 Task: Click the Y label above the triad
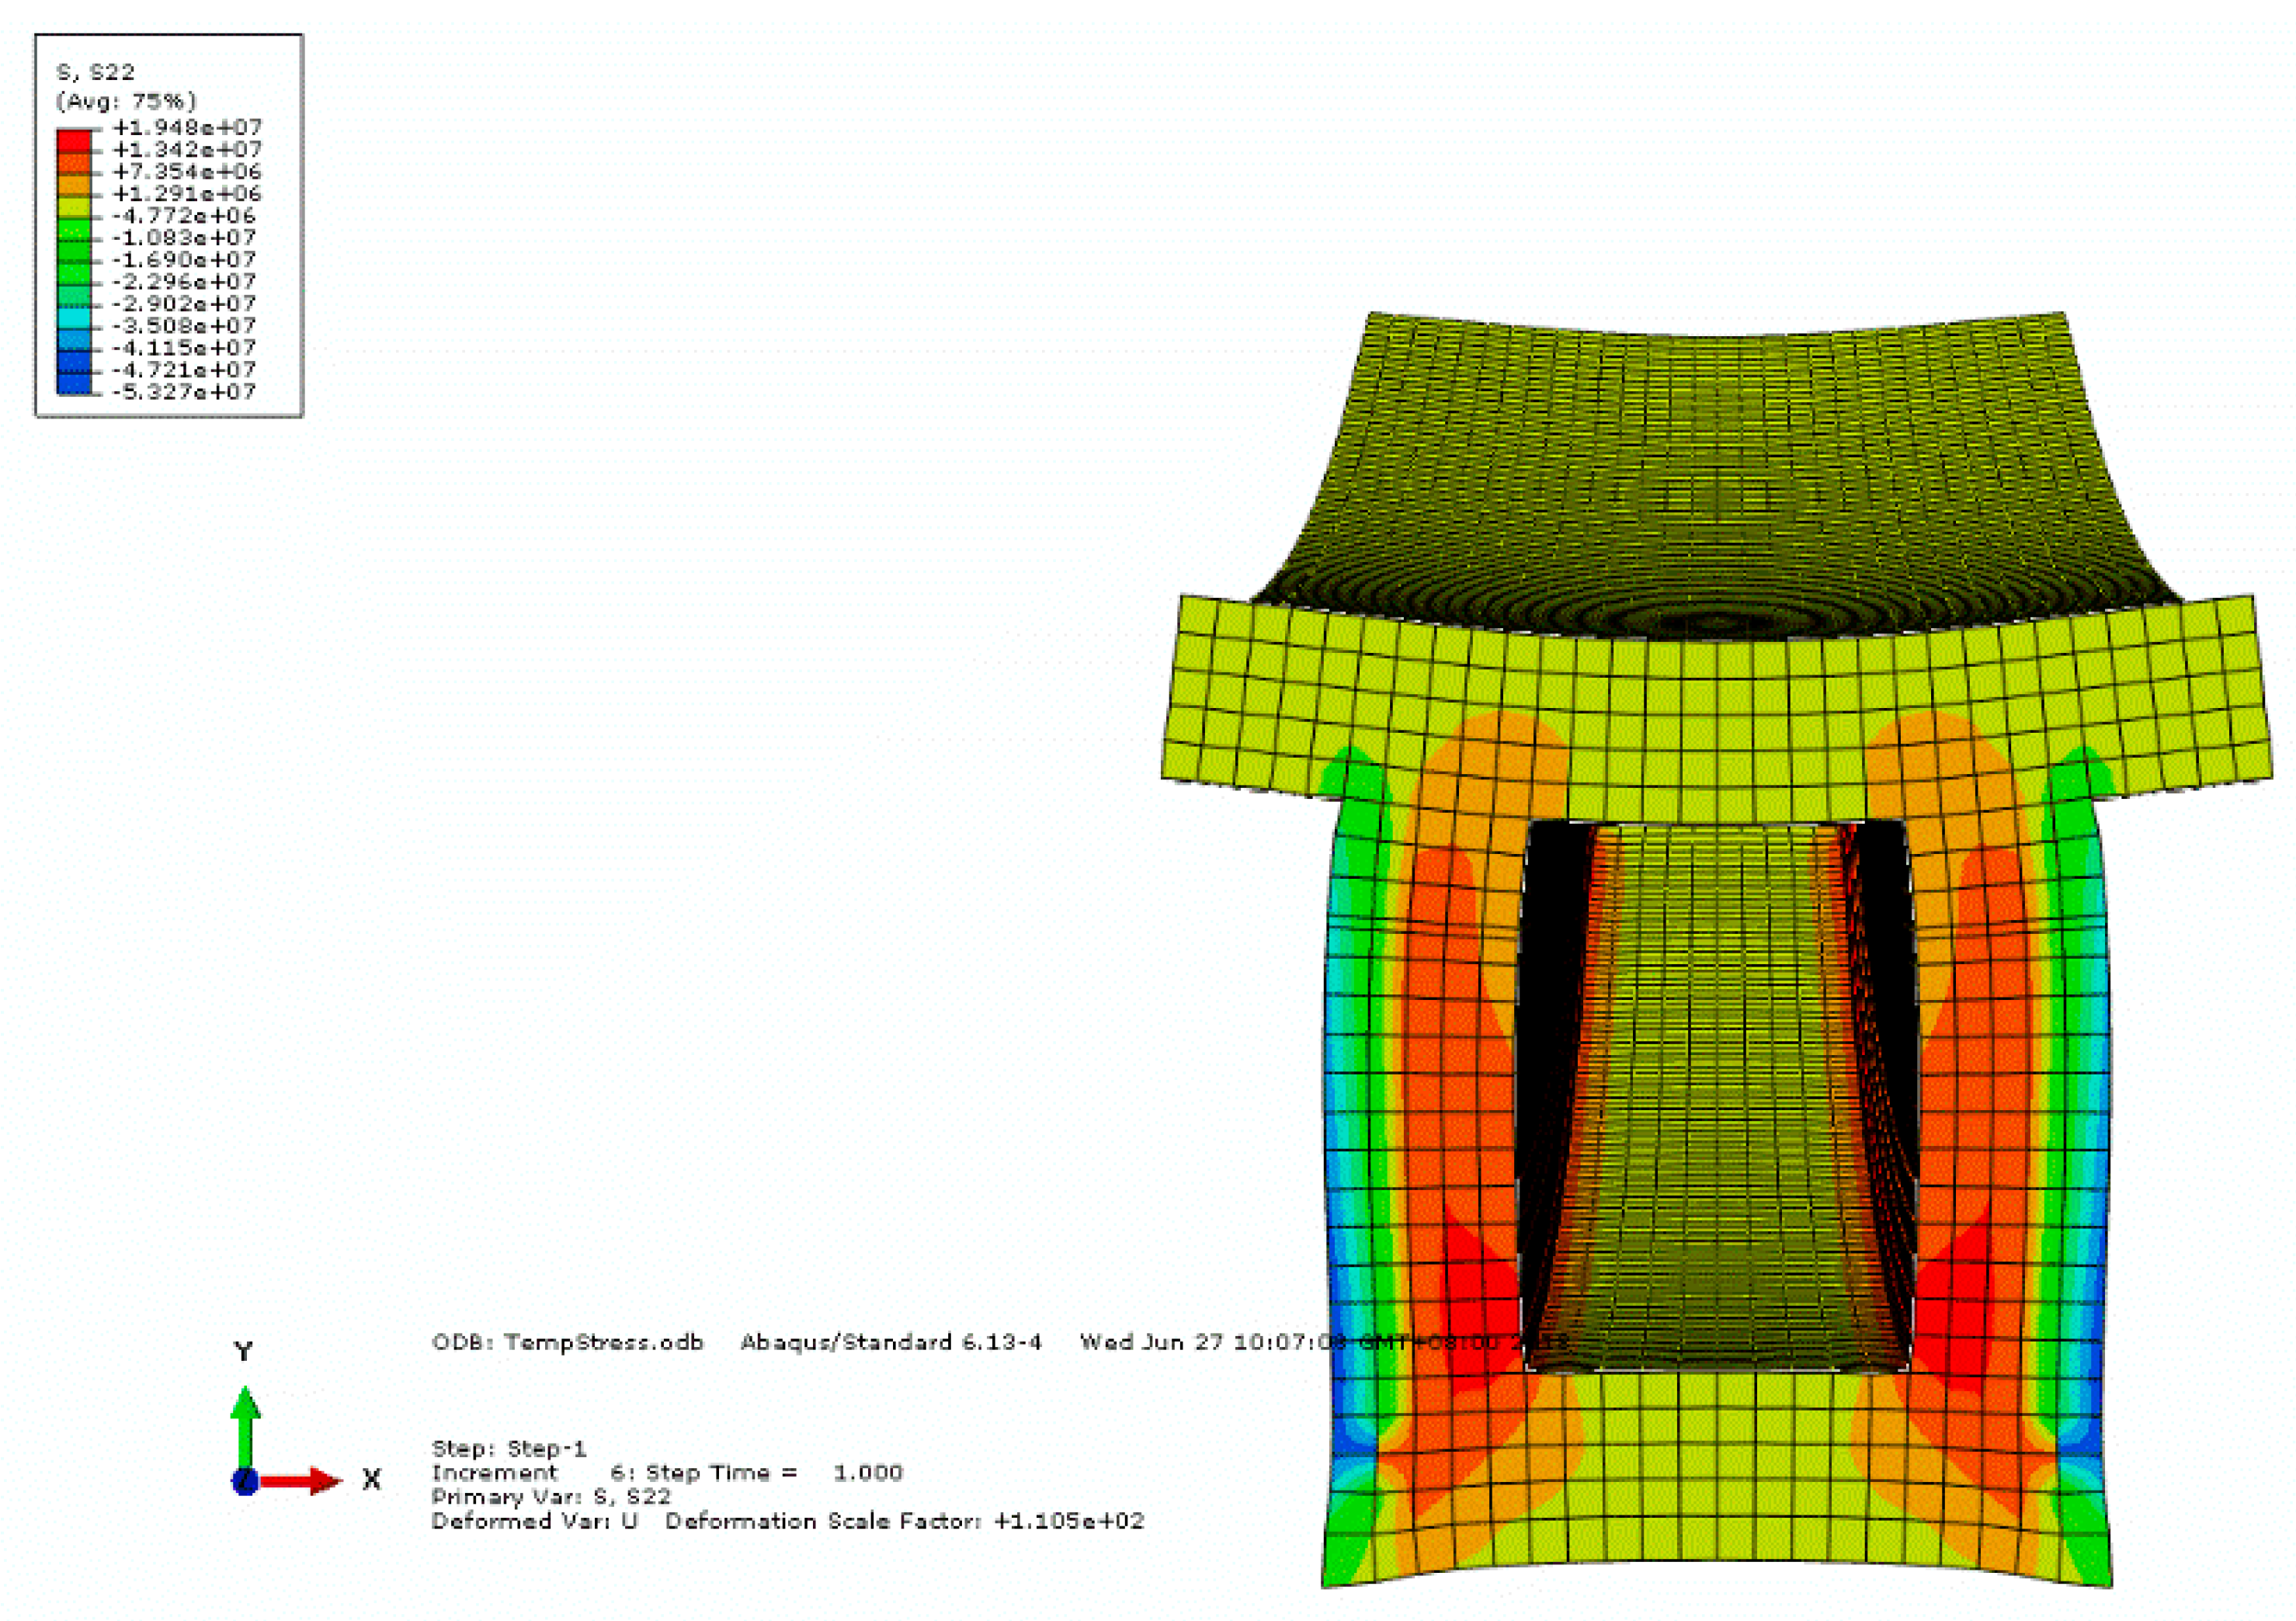click(243, 1352)
